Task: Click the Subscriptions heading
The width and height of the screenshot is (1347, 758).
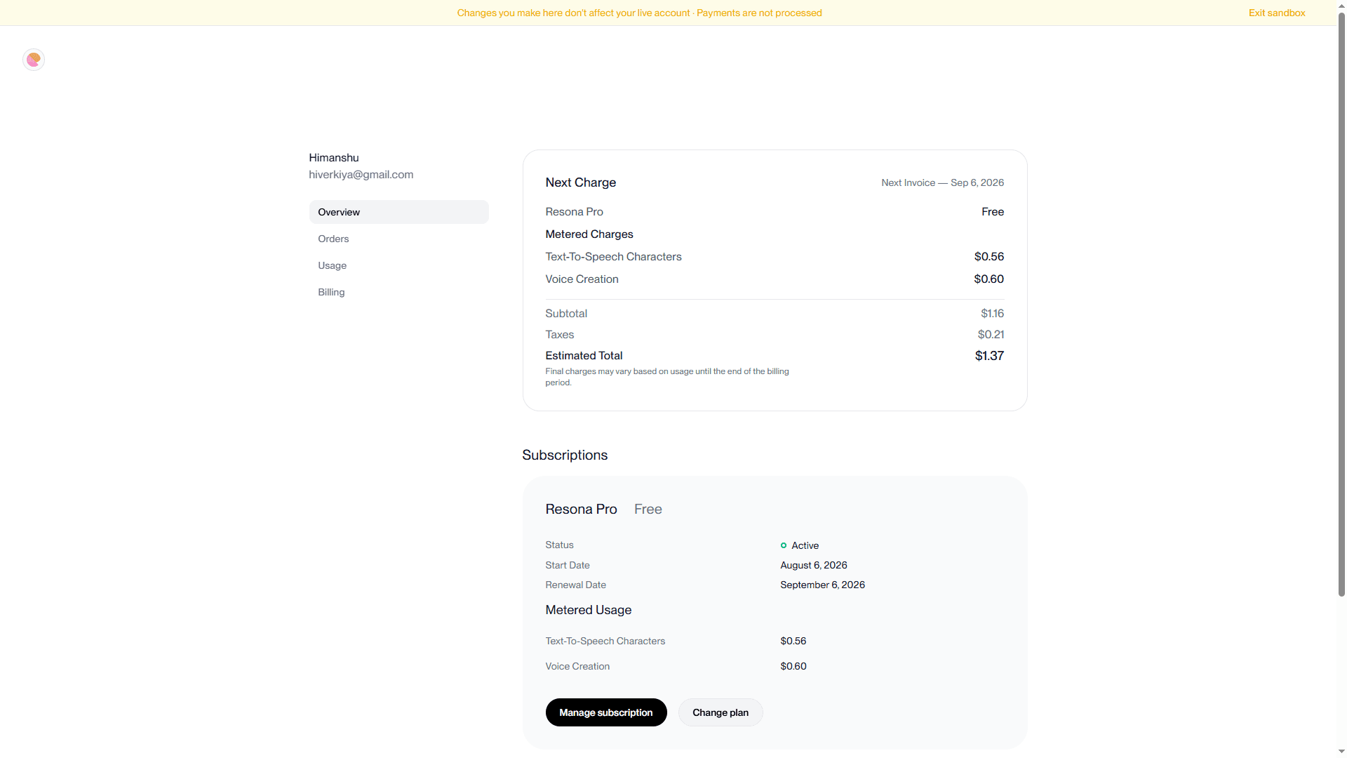Action: point(565,455)
